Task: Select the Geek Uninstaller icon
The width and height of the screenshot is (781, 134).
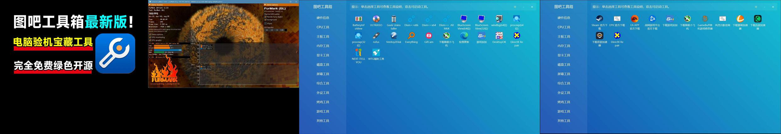Action: pyautogui.click(x=393, y=19)
